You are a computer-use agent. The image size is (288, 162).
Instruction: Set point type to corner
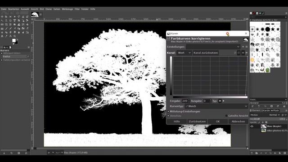[223, 101]
